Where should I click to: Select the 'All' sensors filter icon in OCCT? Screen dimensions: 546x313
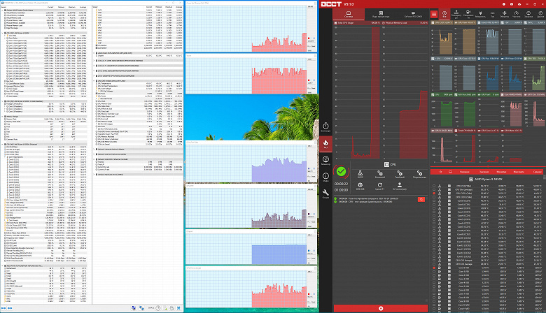(444, 14)
